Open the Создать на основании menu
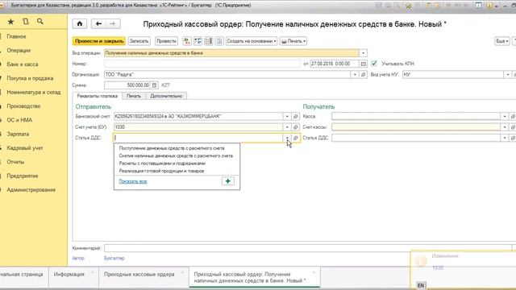The image size is (516, 290). click(252, 41)
